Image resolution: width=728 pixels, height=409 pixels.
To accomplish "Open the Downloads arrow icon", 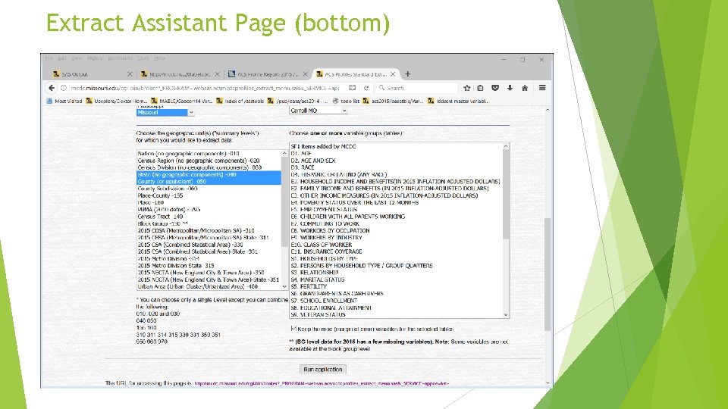I will 510,88.
